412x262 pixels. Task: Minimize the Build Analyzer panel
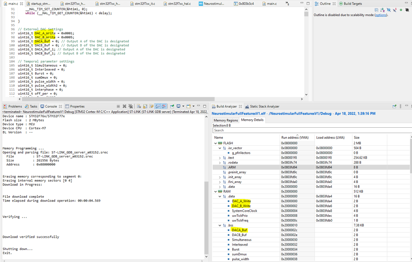[407, 106]
